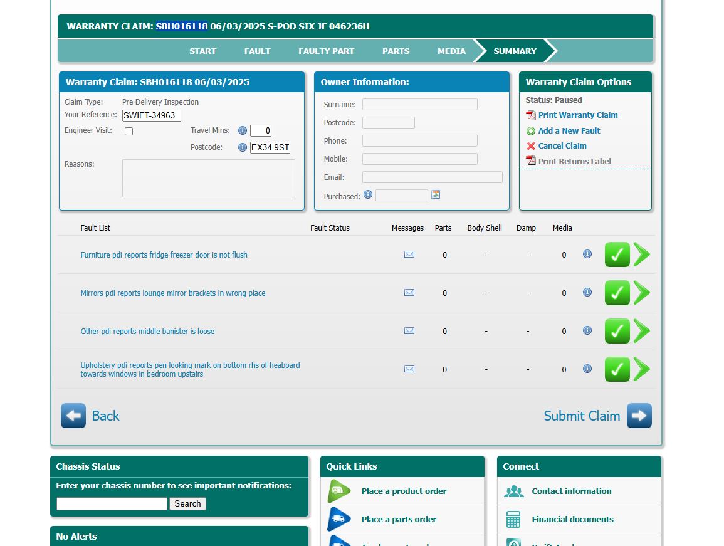Click green chevron on lounge mirror brackets row
724x546 pixels.
pos(642,293)
